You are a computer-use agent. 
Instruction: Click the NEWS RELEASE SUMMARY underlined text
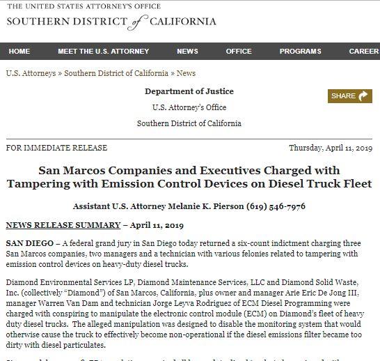pyautogui.click(x=63, y=225)
